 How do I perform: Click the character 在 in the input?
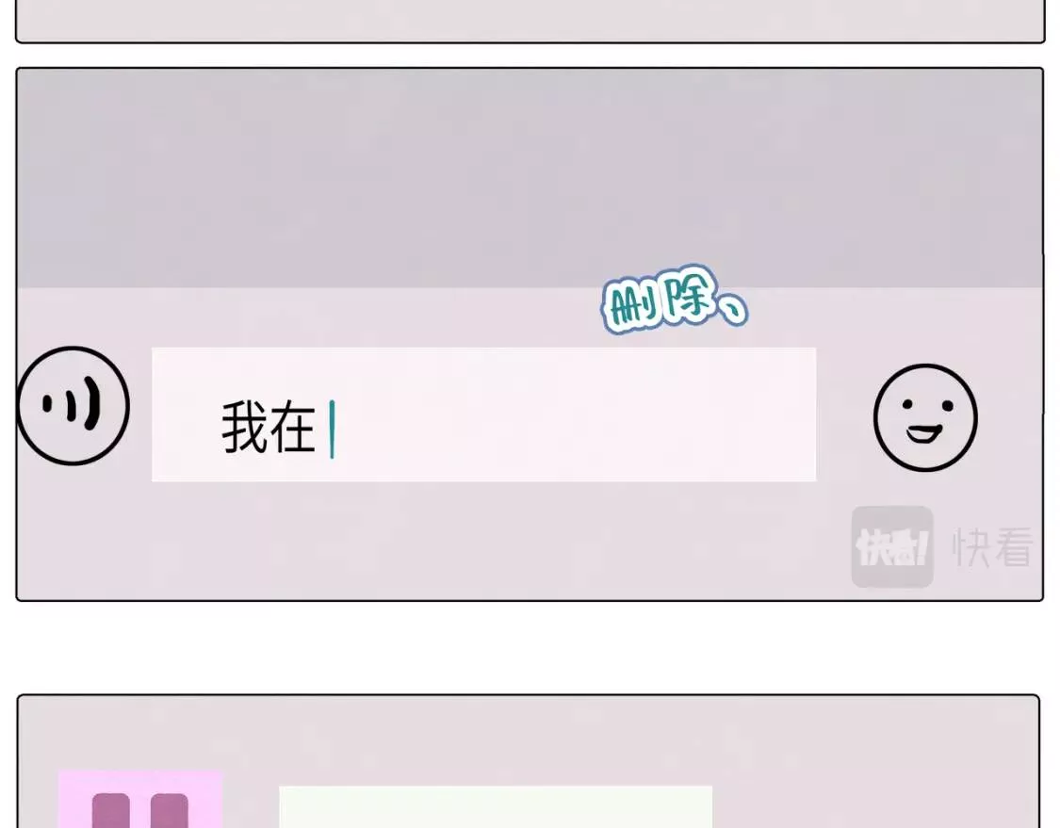(x=292, y=427)
